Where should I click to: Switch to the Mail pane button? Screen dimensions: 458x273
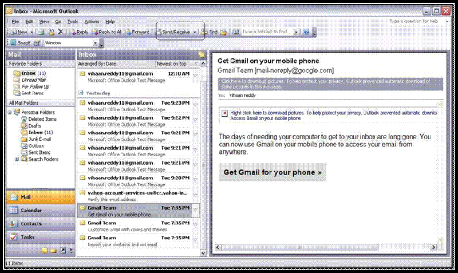(x=41, y=197)
